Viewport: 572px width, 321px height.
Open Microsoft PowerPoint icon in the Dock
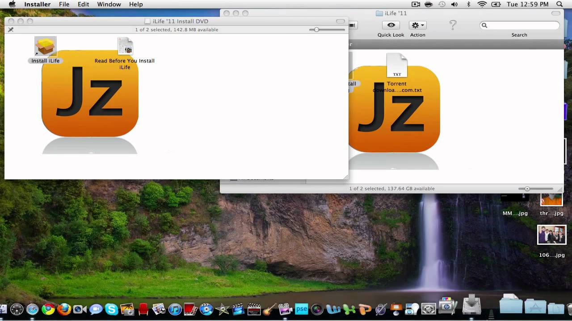coord(365,309)
